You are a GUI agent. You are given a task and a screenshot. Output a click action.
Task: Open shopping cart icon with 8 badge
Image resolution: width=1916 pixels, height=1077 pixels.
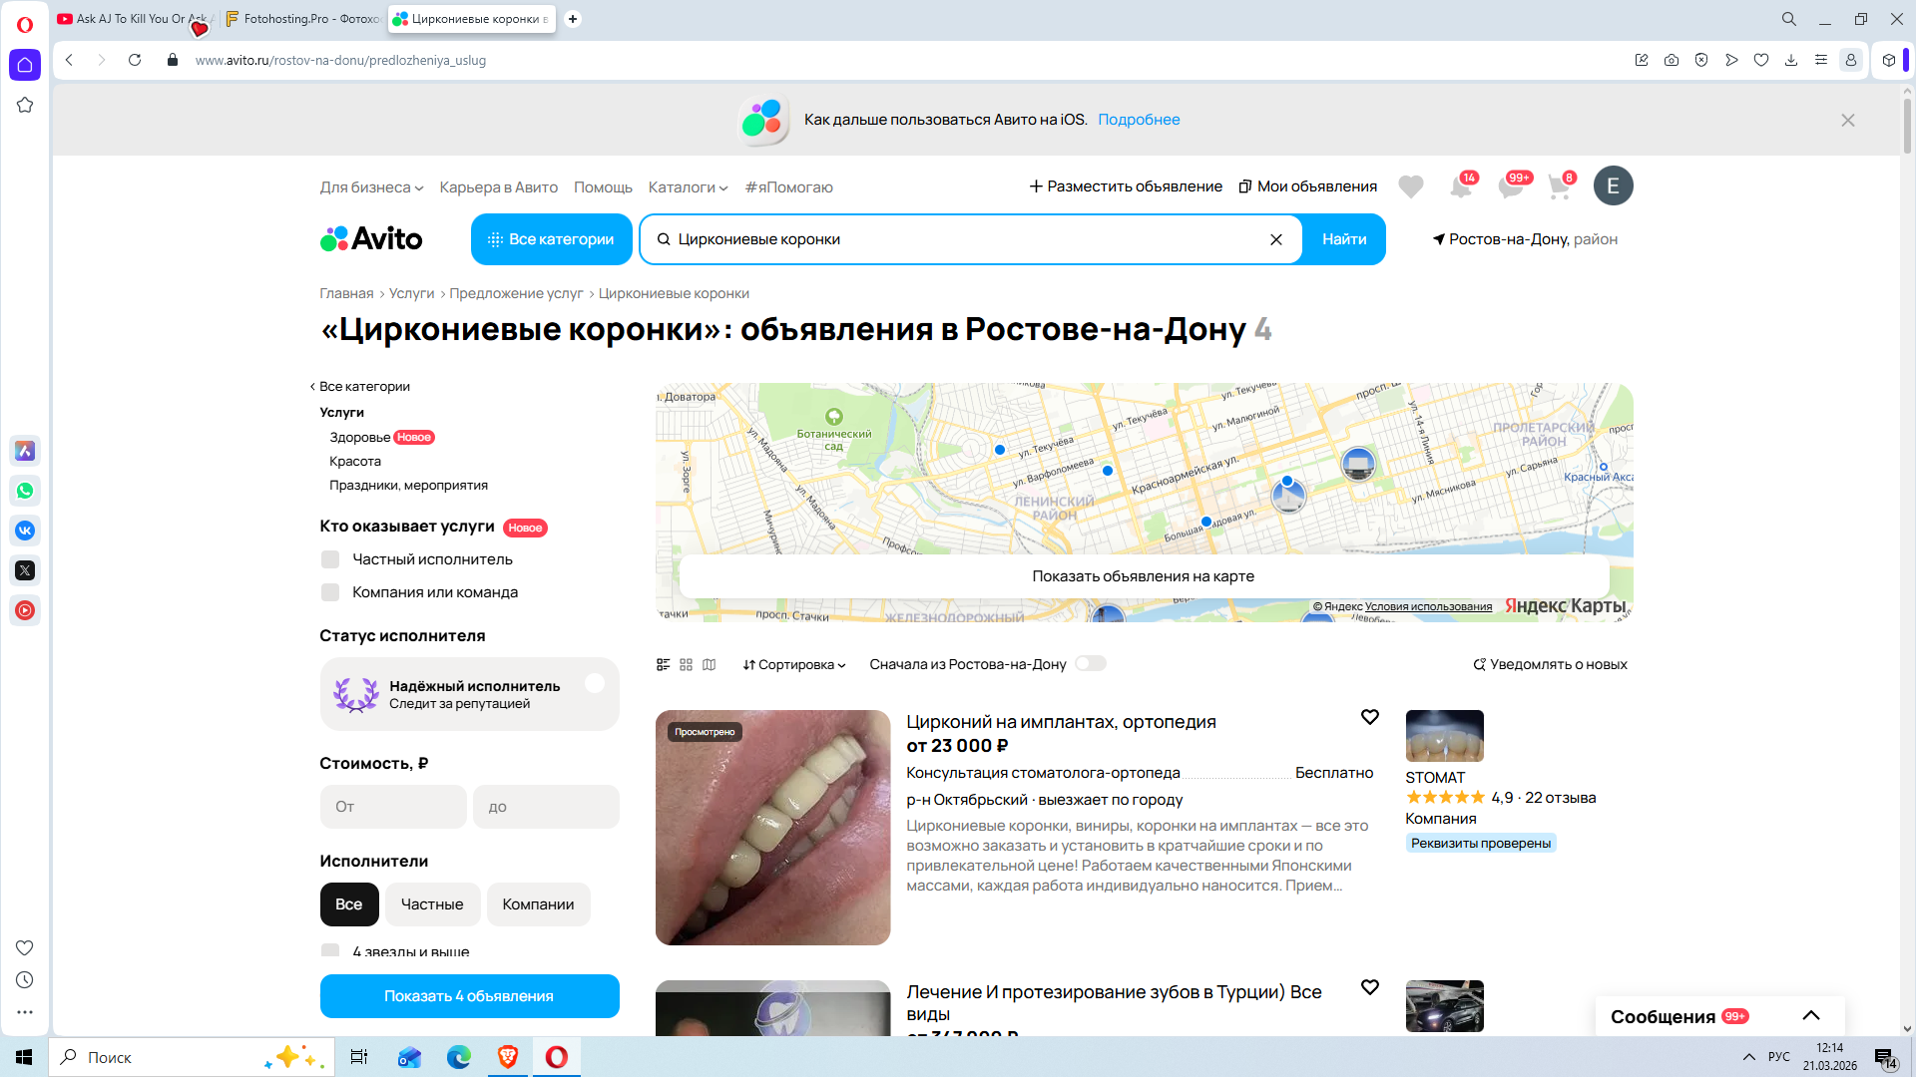coord(1559,186)
